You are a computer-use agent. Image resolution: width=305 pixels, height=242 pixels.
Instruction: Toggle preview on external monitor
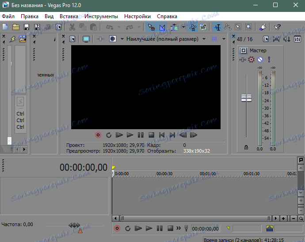tap(86, 39)
